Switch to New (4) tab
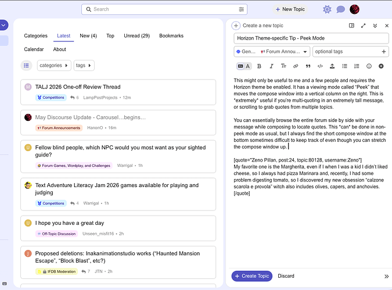This screenshot has width=392, height=290. [88, 36]
